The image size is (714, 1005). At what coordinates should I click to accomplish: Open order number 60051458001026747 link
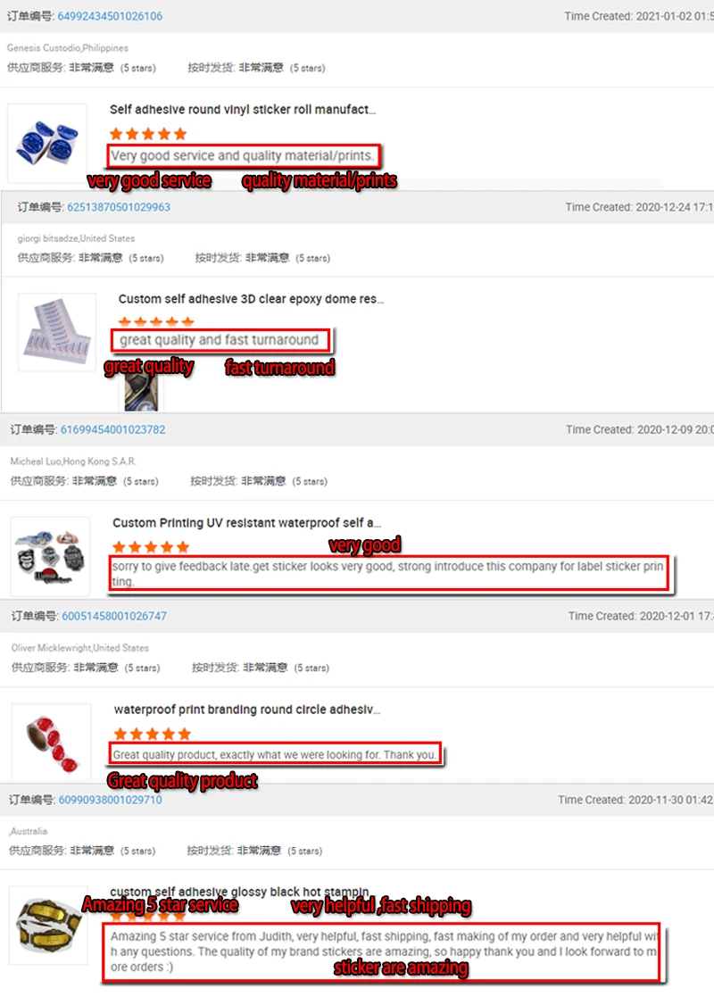pos(114,616)
